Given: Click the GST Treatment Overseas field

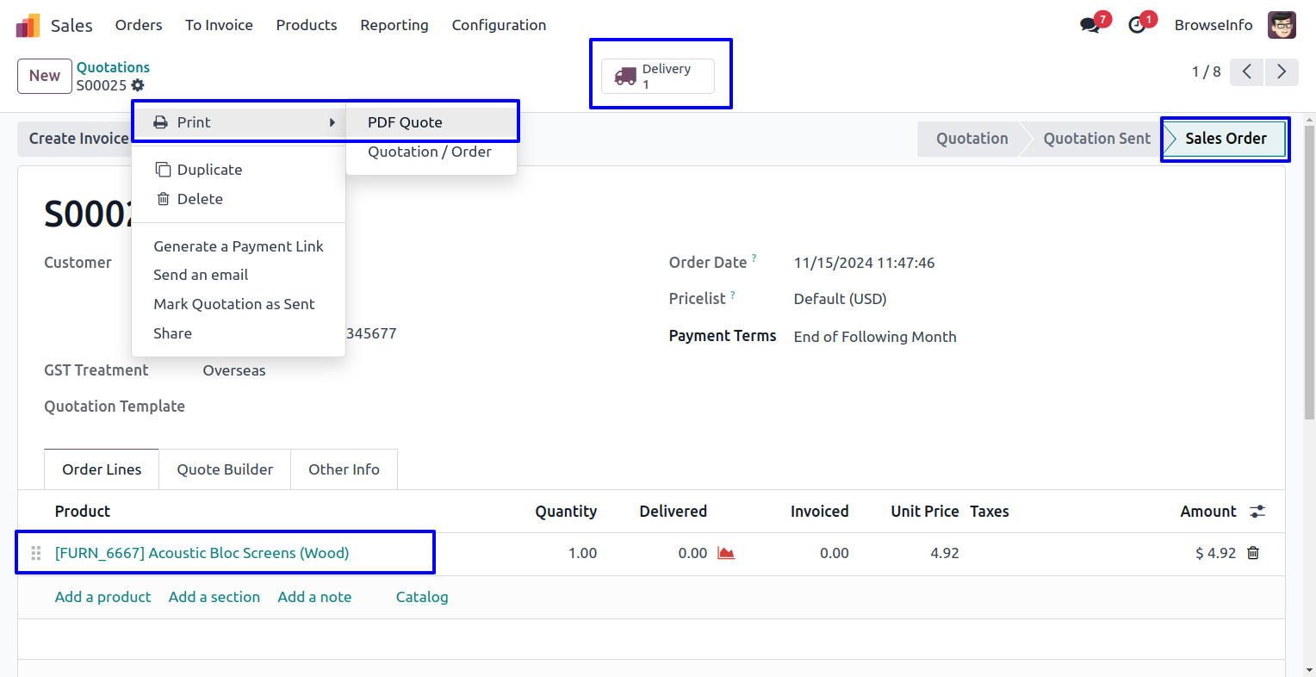Looking at the screenshot, I should tap(234, 370).
